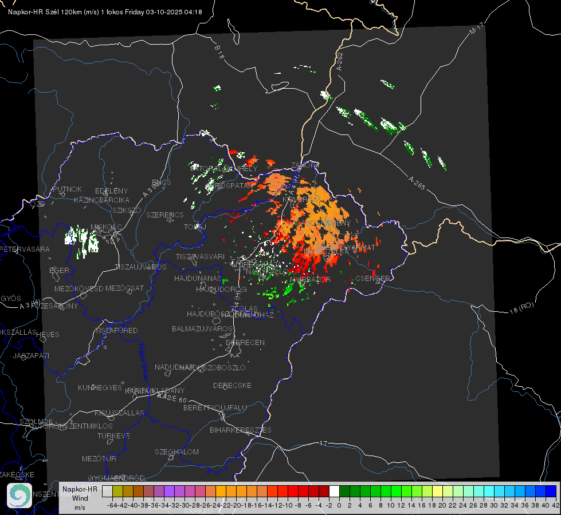Click the EDELÉNY town label
This screenshot has height=515, width=561.
click(111, 191)
